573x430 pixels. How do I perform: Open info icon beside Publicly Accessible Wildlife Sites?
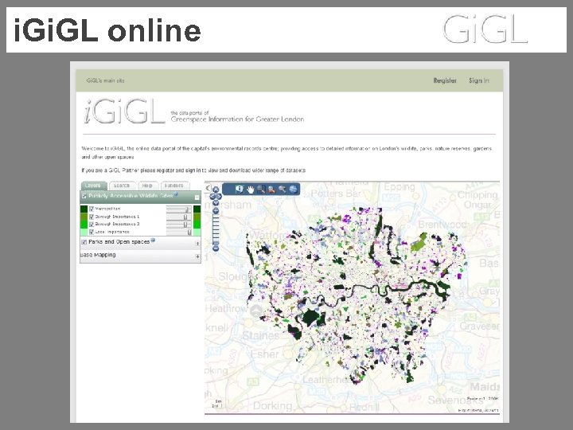(x=176, y=193)
